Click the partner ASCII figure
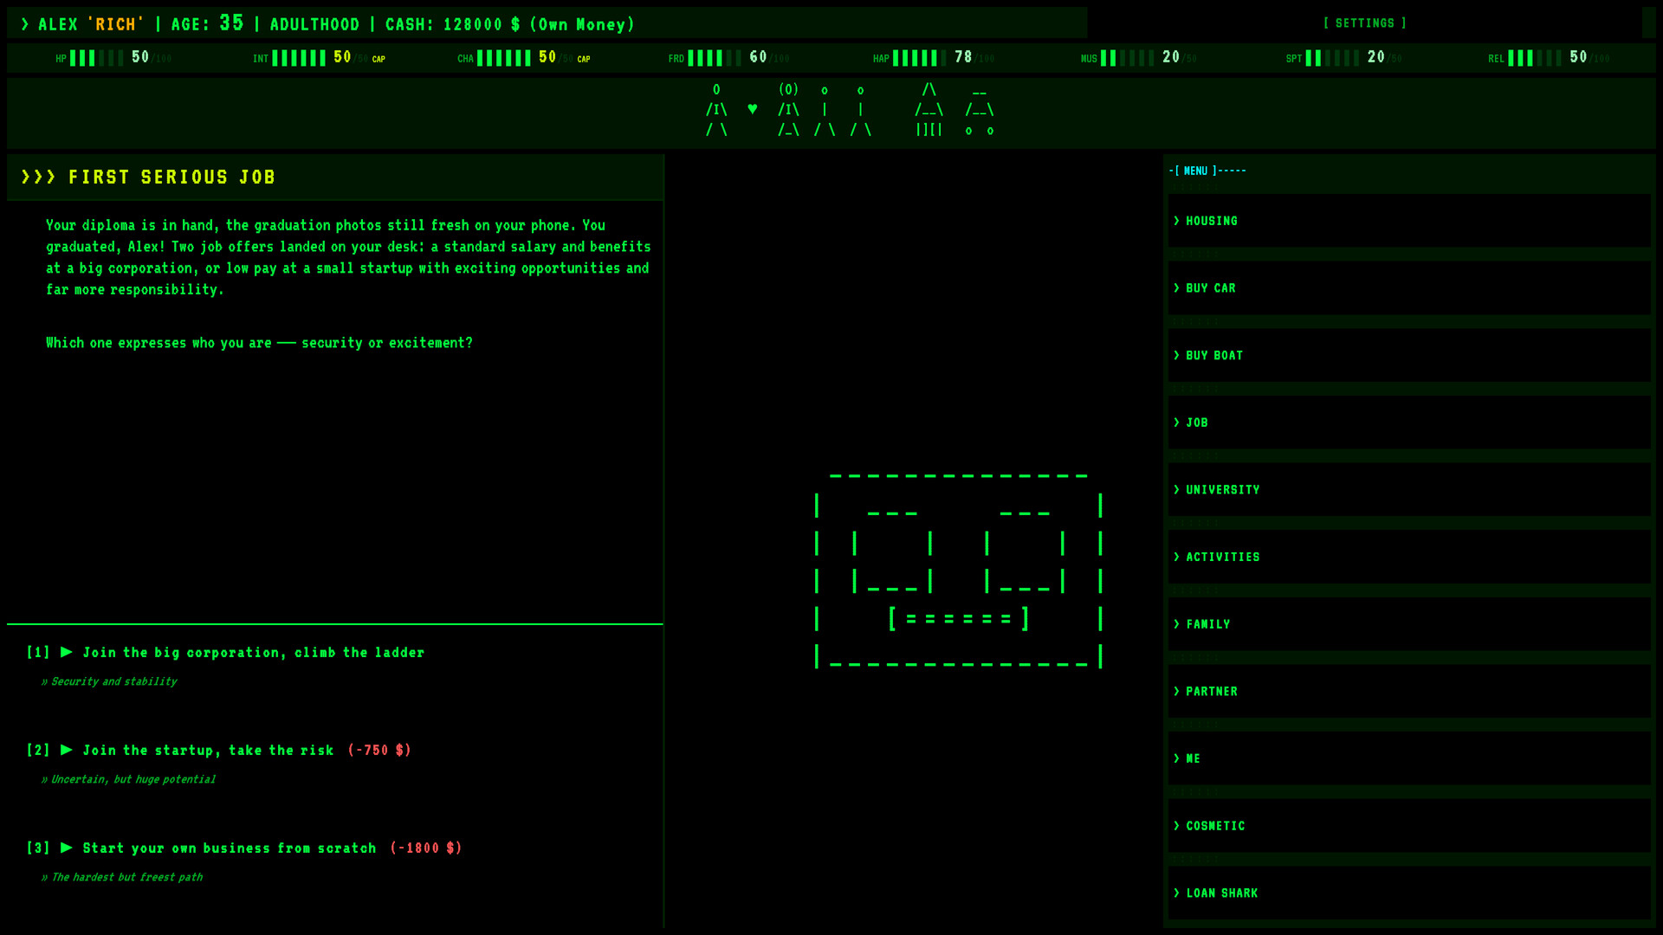Image resolution: width=1663 pixels, height=935 pixels. click(788, 110)
